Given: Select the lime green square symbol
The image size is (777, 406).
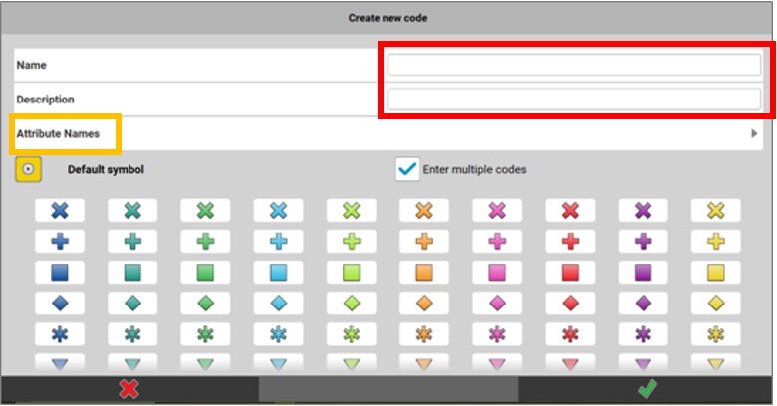Looking at the screenshot, I should pos(351,272).
